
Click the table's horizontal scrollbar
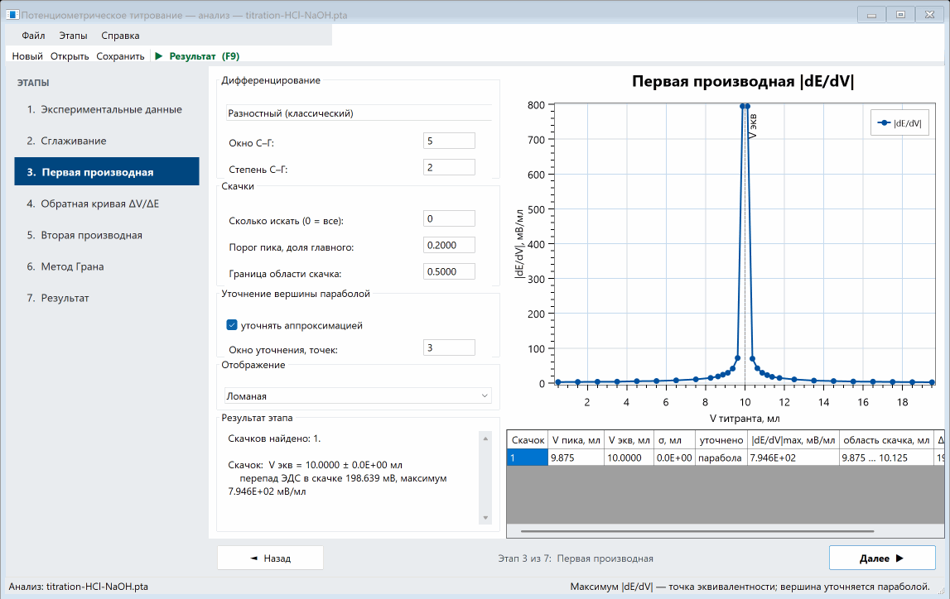(x=697, y=531)
